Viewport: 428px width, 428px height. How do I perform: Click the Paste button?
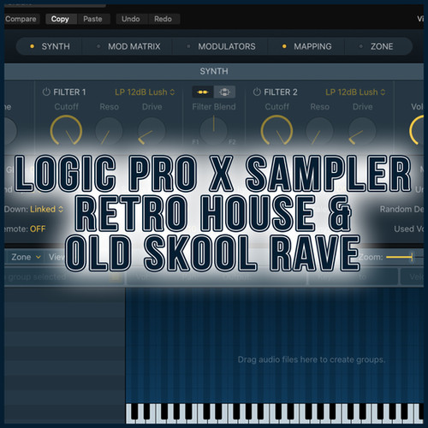pyautogui.click(x=92, y=19)
